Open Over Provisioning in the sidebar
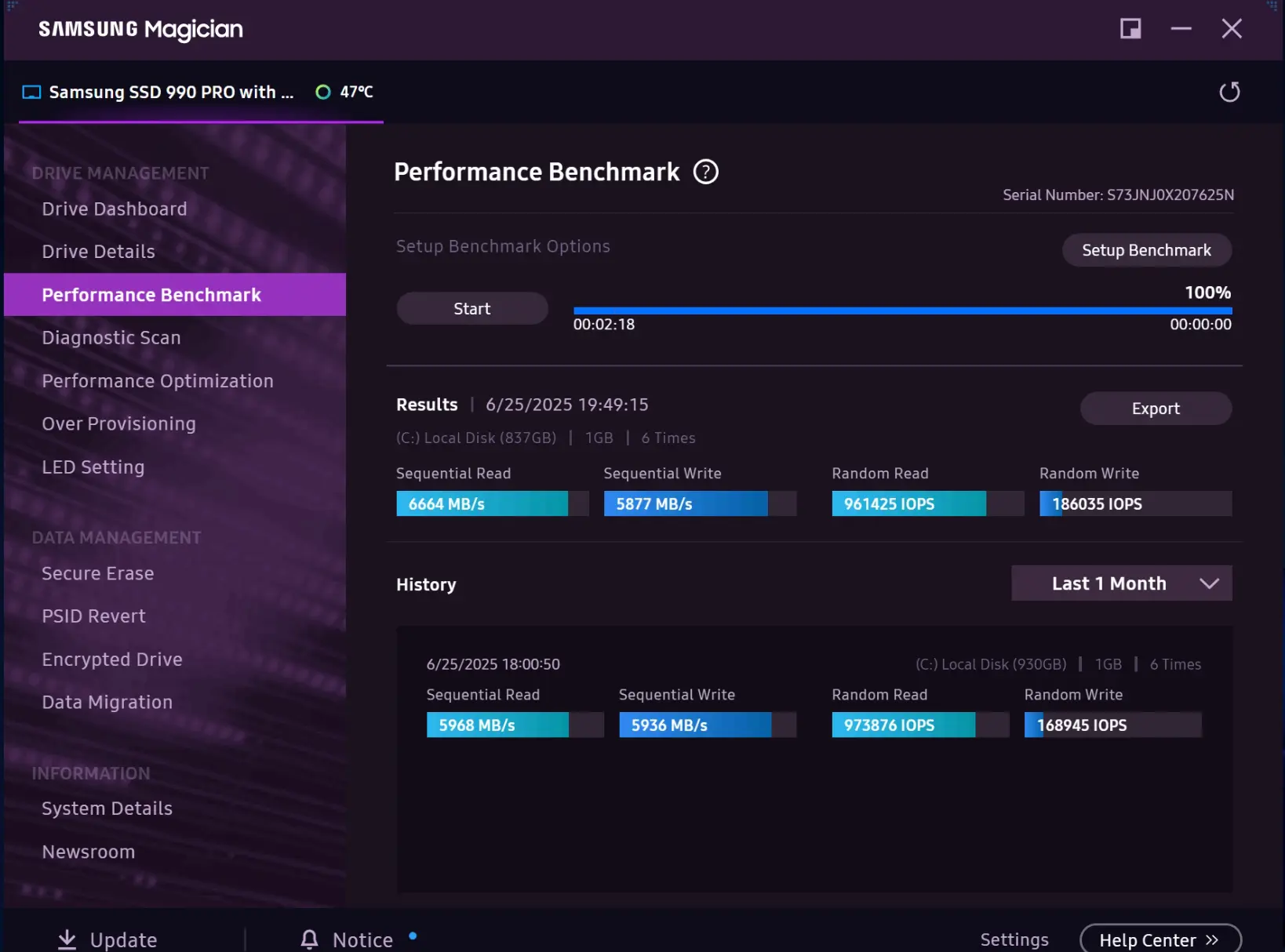 119,424
